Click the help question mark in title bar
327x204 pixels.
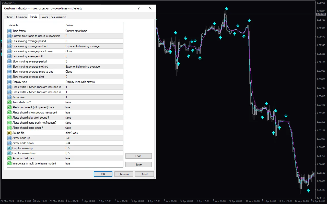click(x=139, y=8)
